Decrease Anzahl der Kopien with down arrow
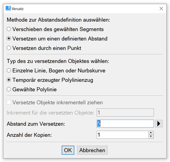 point(151,136)
